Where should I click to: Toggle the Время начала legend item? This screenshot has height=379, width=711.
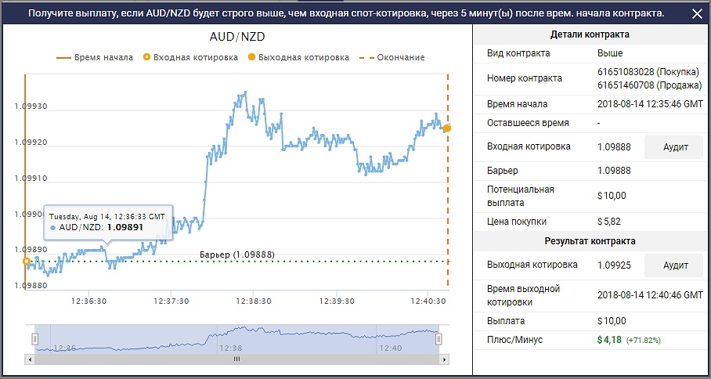tap(95, 58)
